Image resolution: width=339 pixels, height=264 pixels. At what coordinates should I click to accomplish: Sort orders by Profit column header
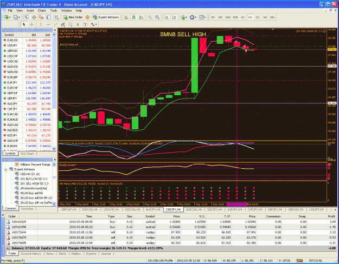pos(331,216)
